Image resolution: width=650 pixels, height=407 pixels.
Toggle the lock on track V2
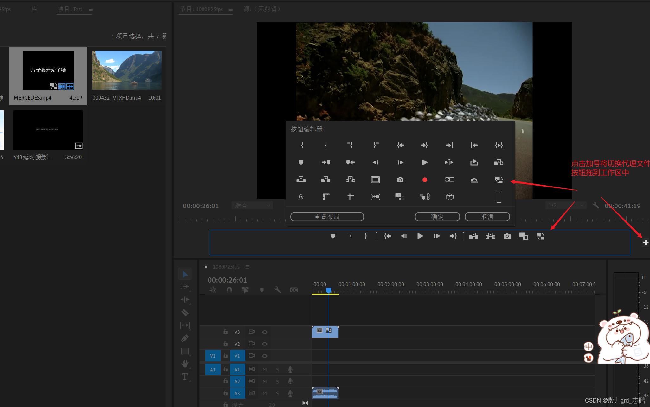coord(225,344)
